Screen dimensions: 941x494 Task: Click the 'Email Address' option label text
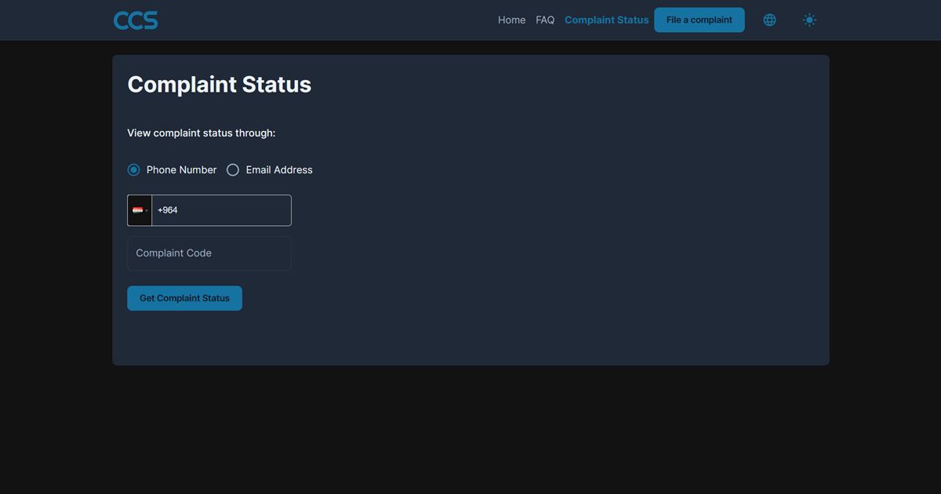click(279, 170)
